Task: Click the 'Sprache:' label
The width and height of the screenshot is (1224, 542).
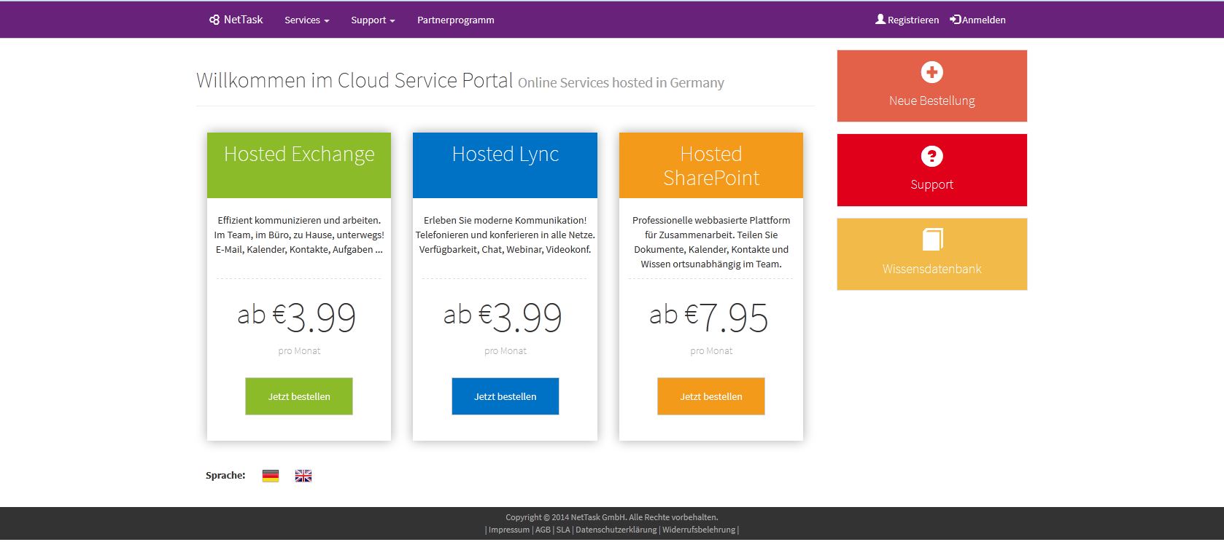Action: pos(225,476)
